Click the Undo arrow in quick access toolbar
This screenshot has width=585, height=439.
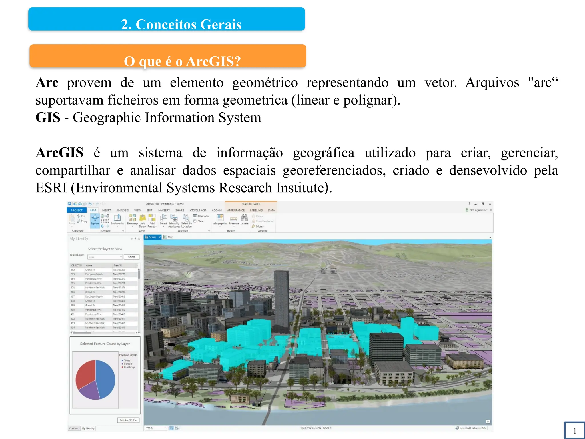(x=90, y=204)
